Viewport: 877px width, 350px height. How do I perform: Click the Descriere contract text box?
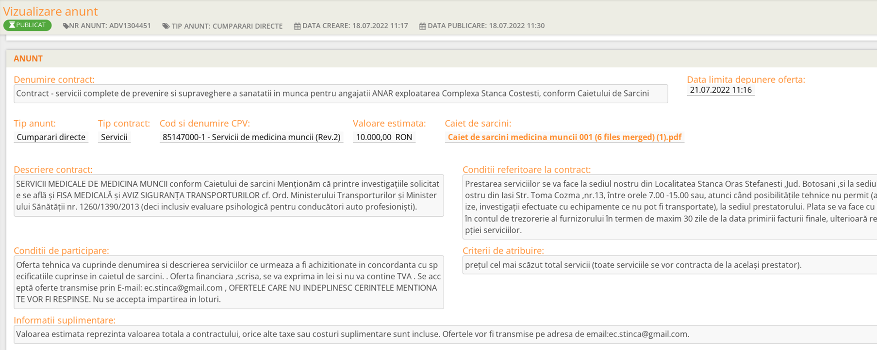229,195
